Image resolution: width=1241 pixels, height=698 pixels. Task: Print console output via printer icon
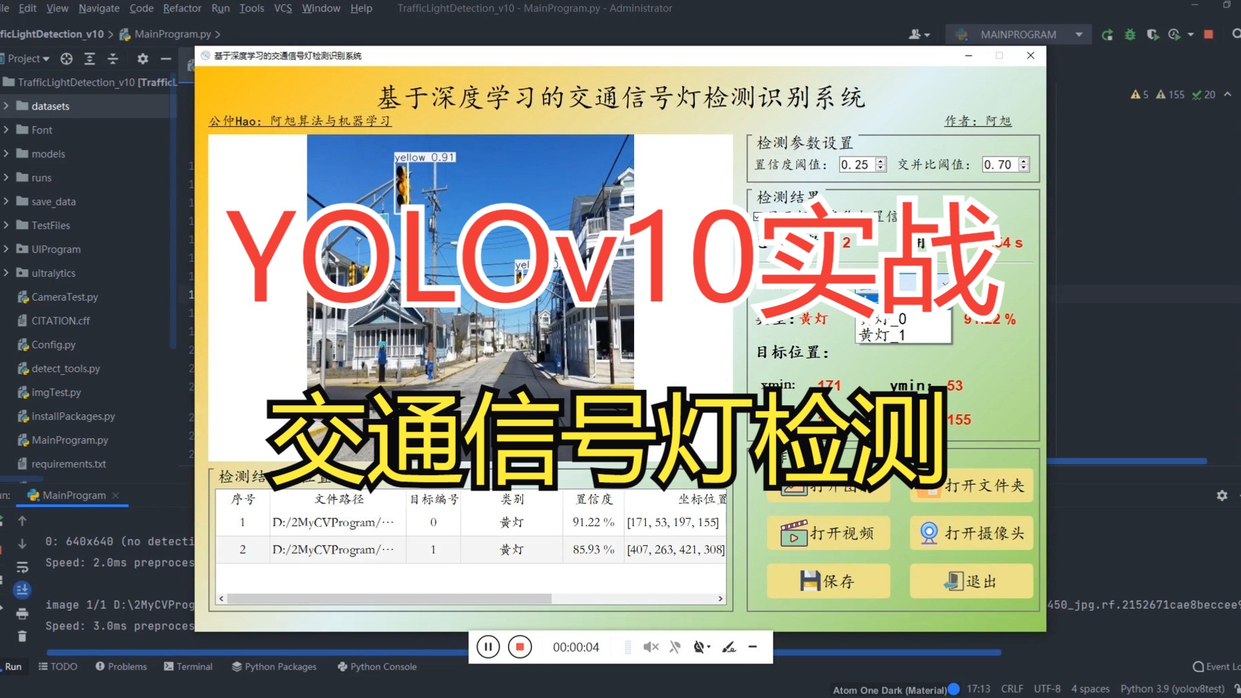23,614
